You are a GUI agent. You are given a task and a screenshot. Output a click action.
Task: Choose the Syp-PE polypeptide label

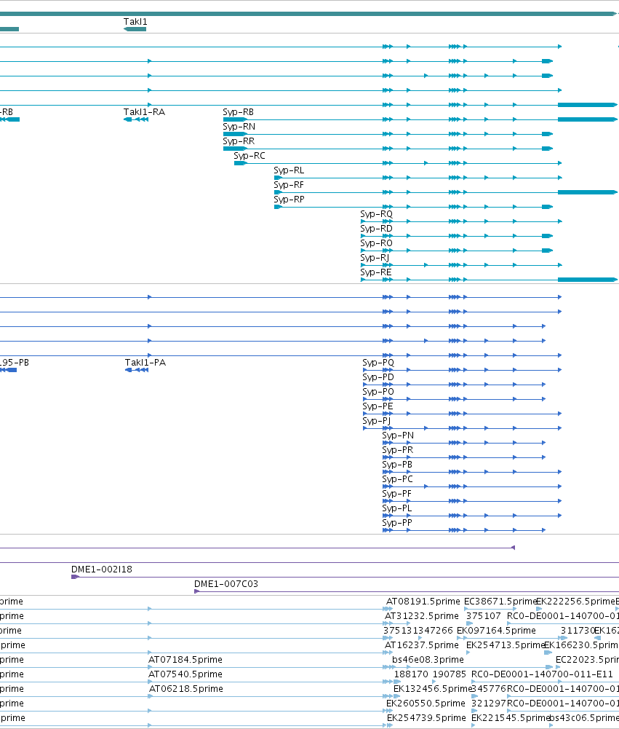click(x=378, y=406)
